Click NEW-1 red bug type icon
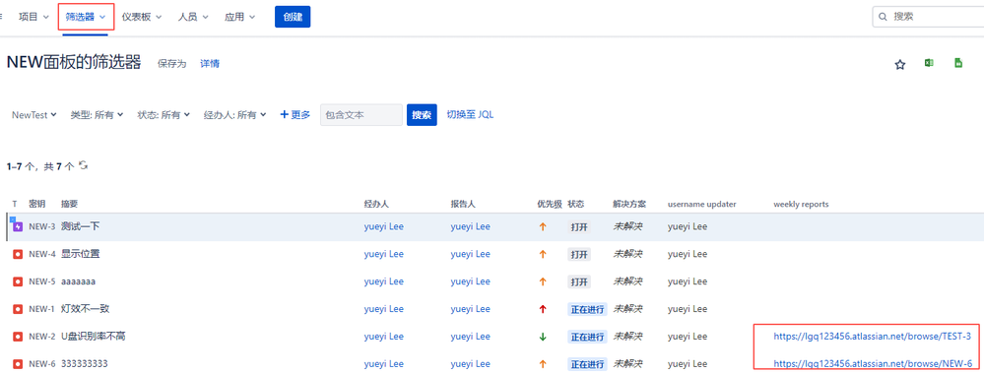The height and width of the screenshot is (374, 984). (x=18, y=309)
